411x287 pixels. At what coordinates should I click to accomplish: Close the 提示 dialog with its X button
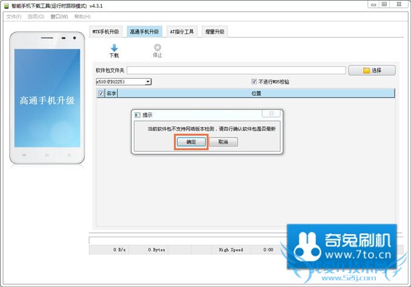[272, 114]
